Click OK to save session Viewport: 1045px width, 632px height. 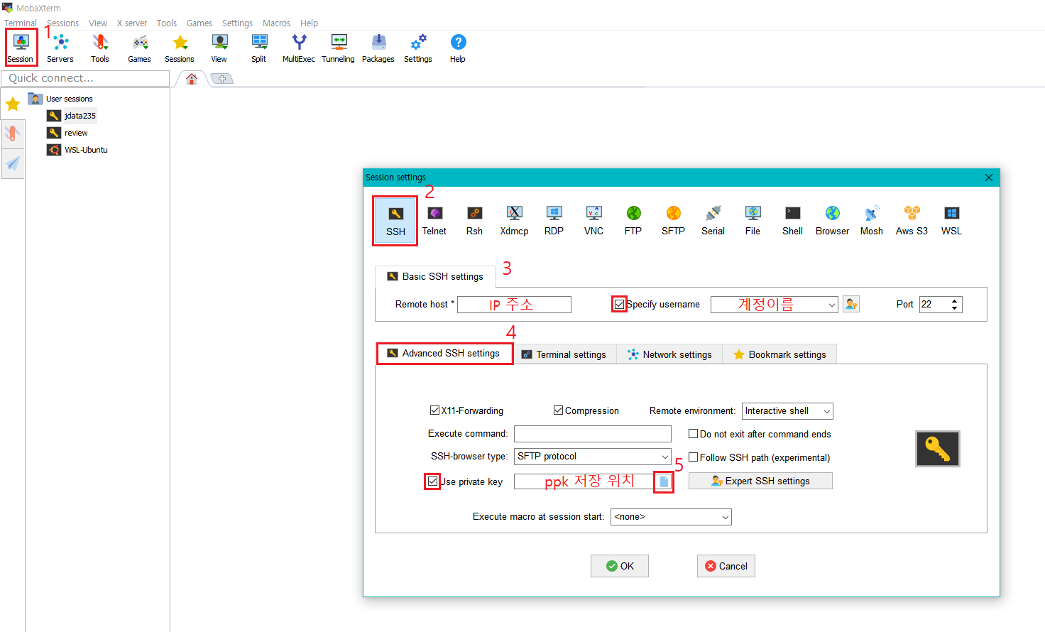[620, 566]
